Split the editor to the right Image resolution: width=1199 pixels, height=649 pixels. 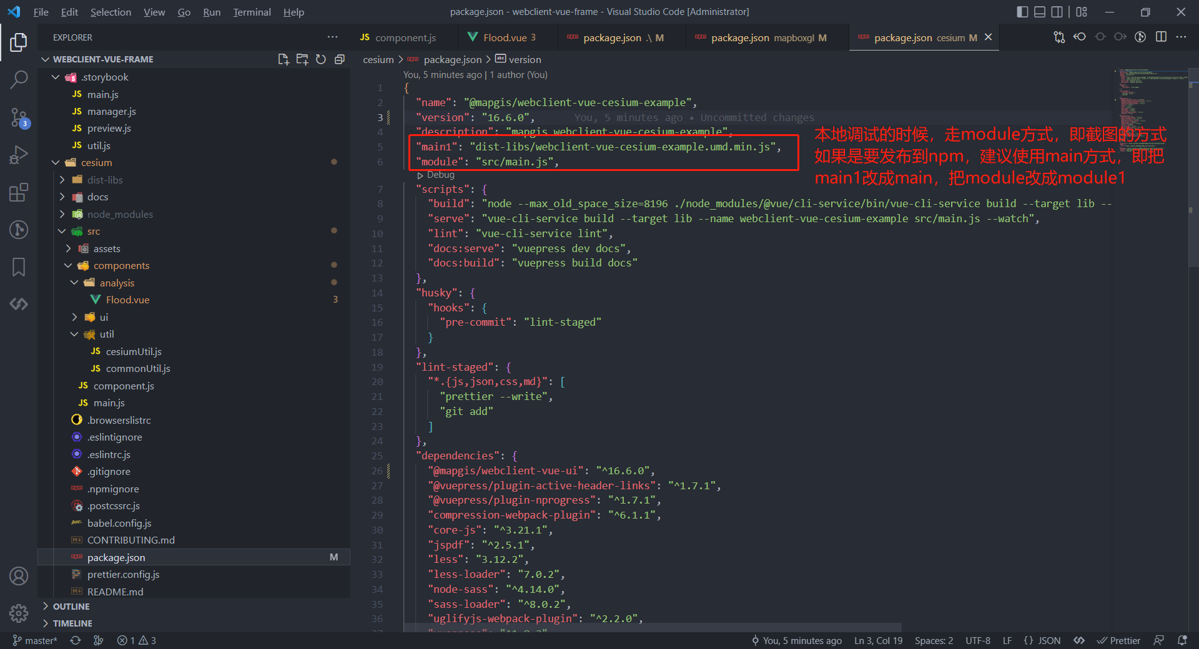[1161, 37]
